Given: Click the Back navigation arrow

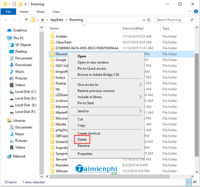Looking at the screenshot, I should 6,20.
